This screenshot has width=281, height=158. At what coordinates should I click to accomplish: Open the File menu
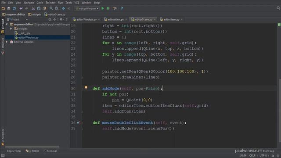(4, 3)
